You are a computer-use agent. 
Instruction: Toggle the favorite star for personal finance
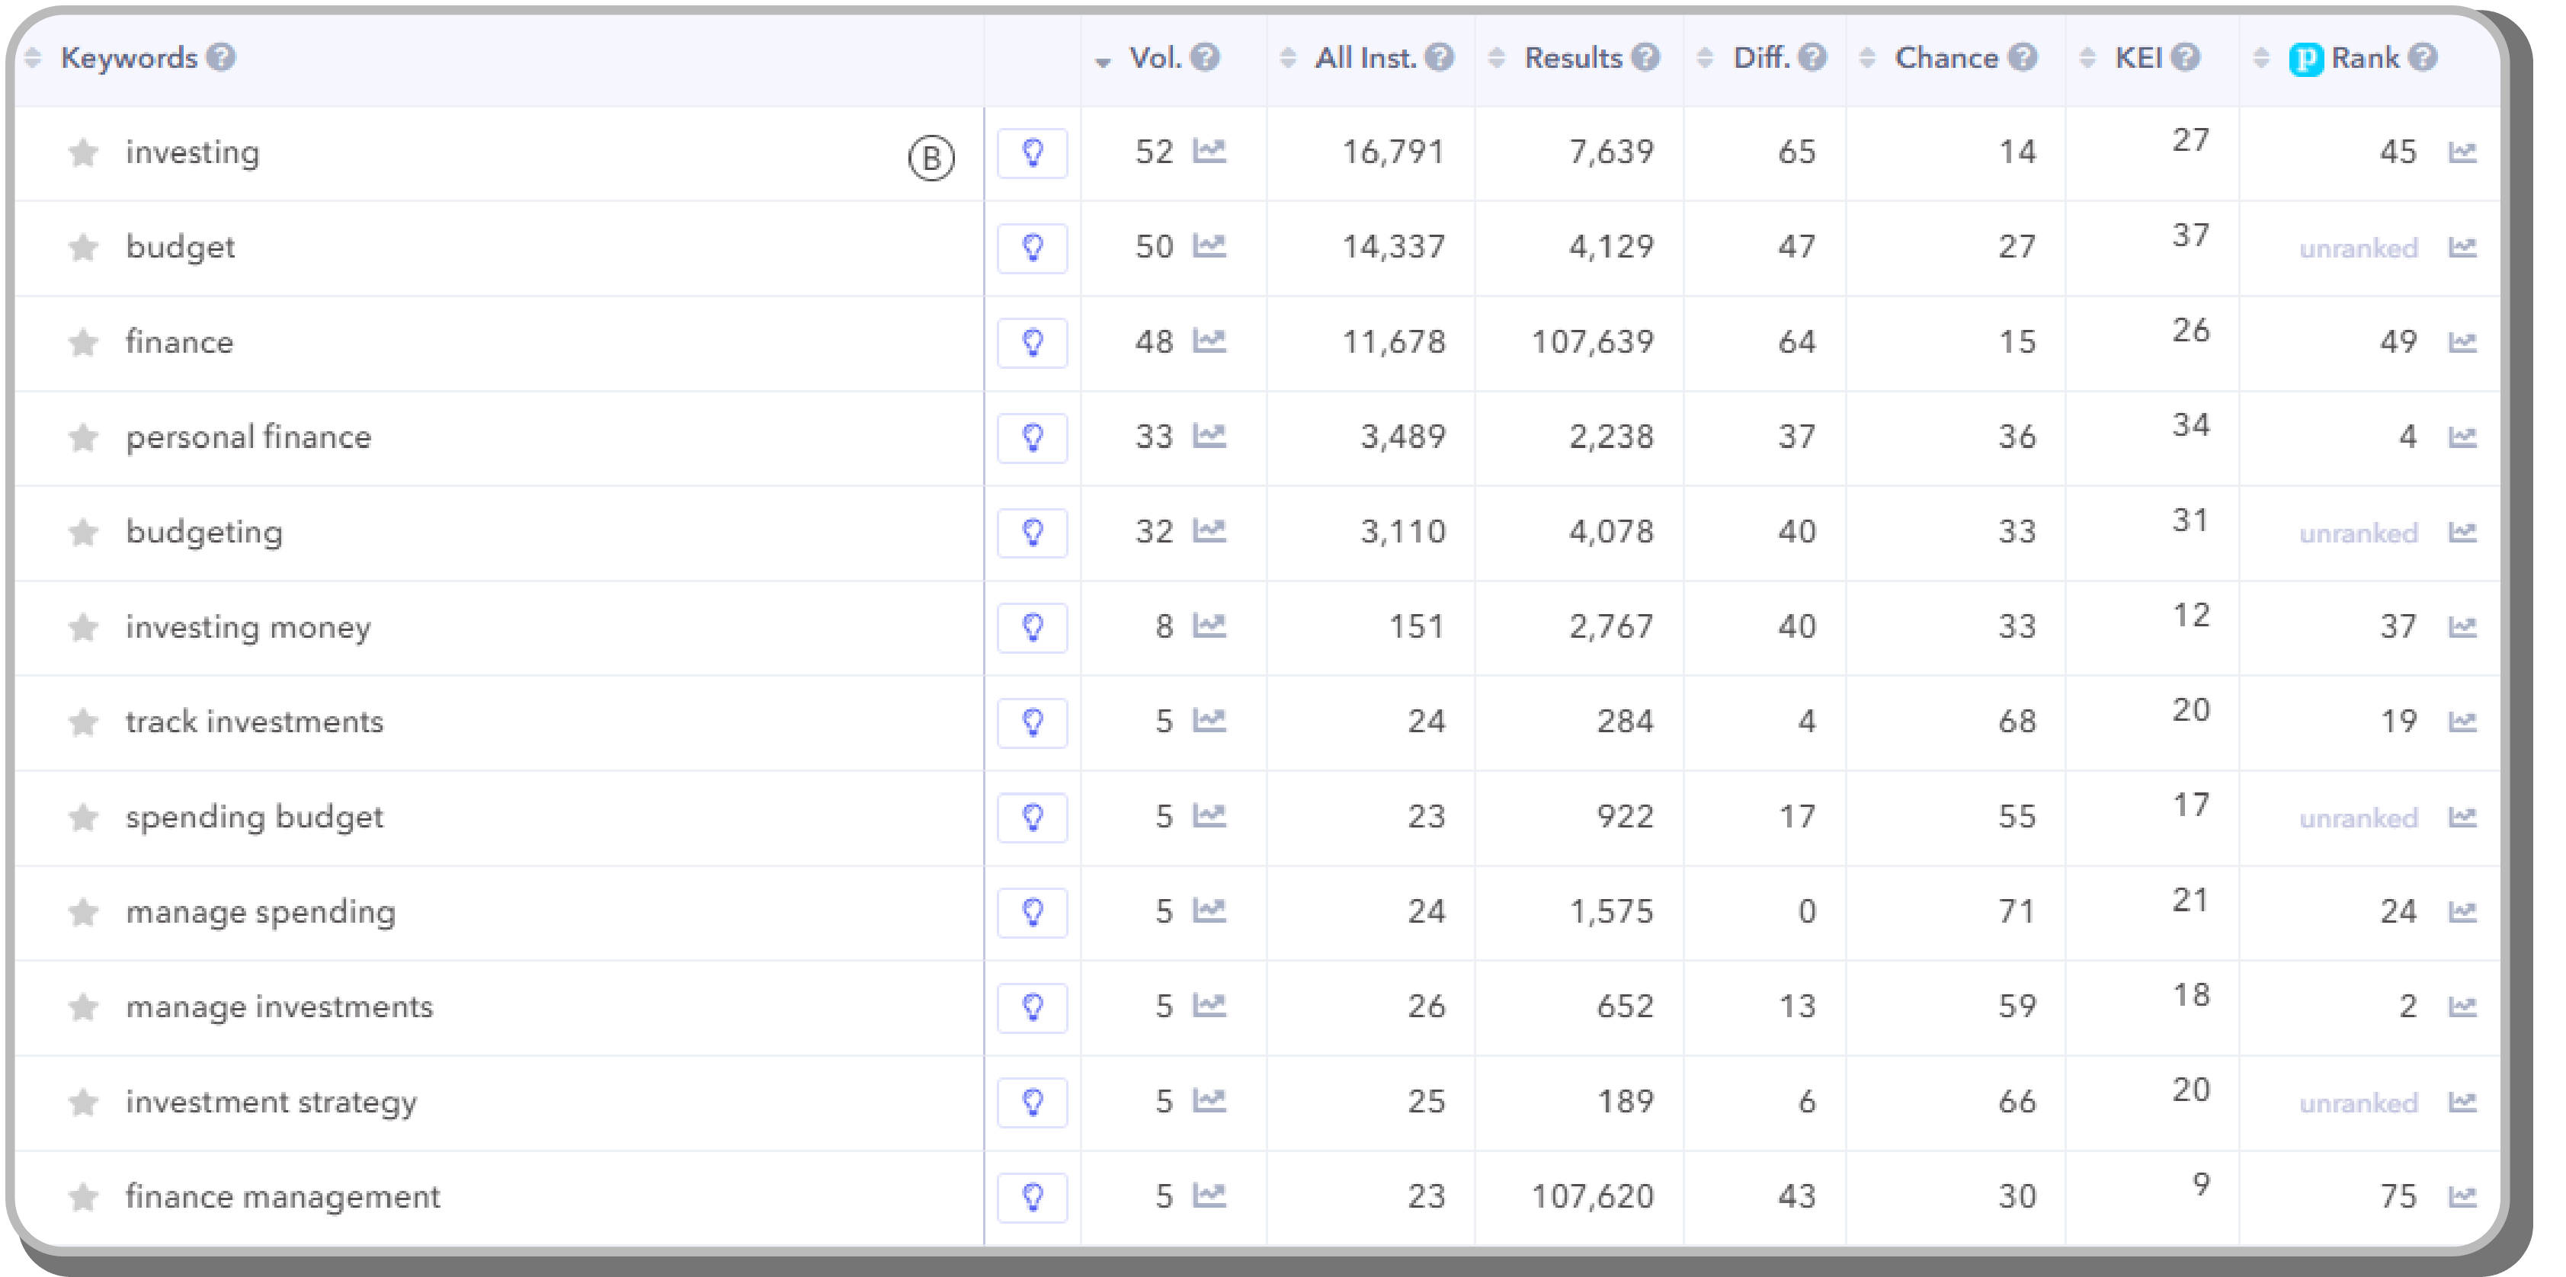click(84, 437)
